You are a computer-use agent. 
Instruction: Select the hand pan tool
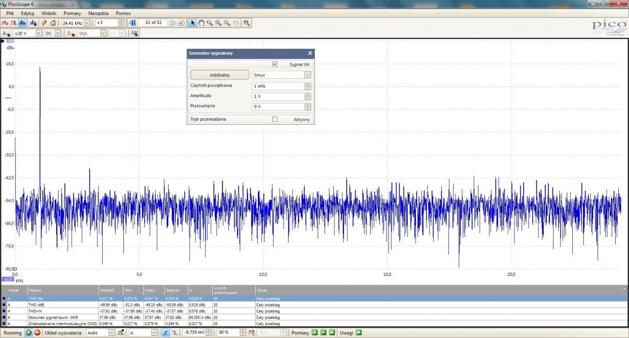click(x=201, y=23)
